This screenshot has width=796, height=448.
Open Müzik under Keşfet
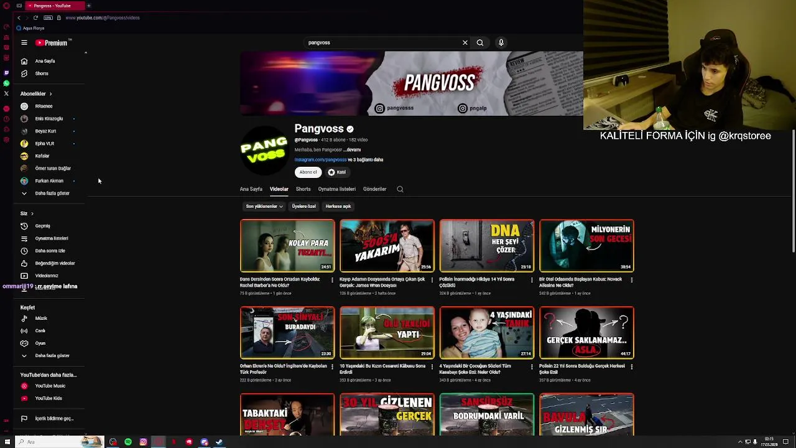[40, 318]
